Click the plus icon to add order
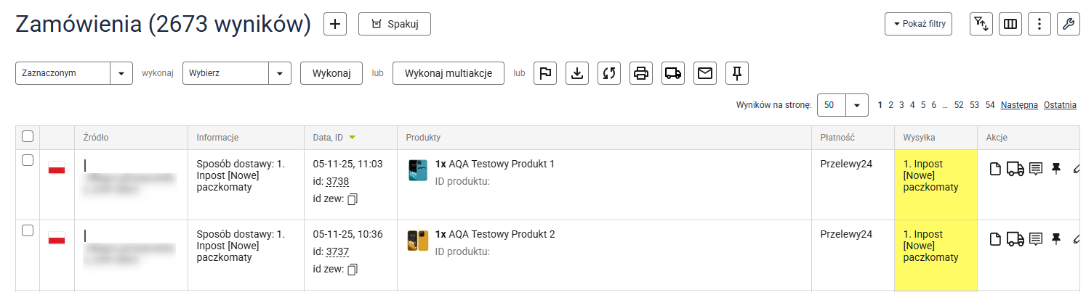1086x292 pixels. point(334,24)
